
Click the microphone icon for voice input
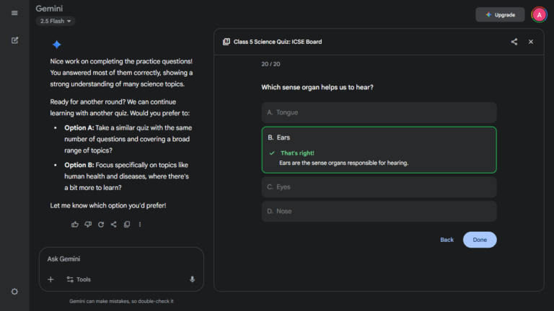pyautogui.click(x=192, y=279)
